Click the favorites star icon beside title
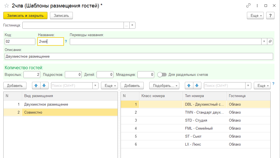 [x=7, y=6]
